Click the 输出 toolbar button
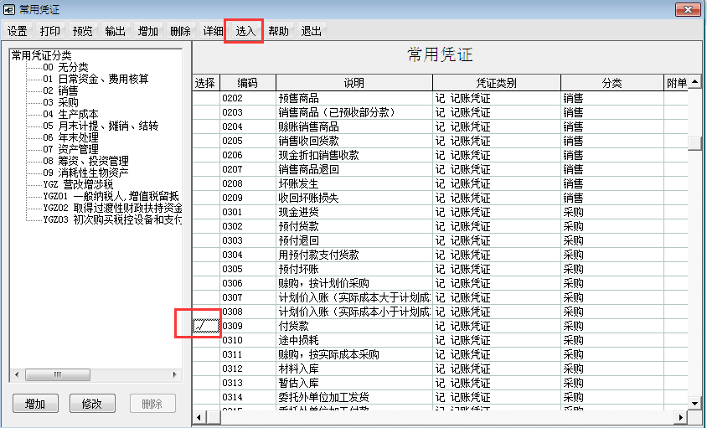The width and height of the screenshot is (707, 428). (116, 31)
